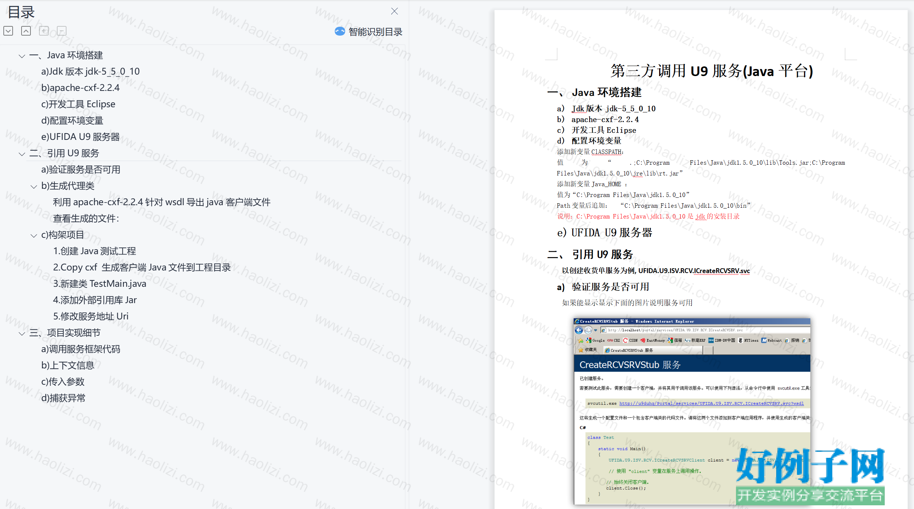This screenshot has height=509, width=914.
Task: Click red 说明 jdk 安装目录 note
Action: point(648,216)
